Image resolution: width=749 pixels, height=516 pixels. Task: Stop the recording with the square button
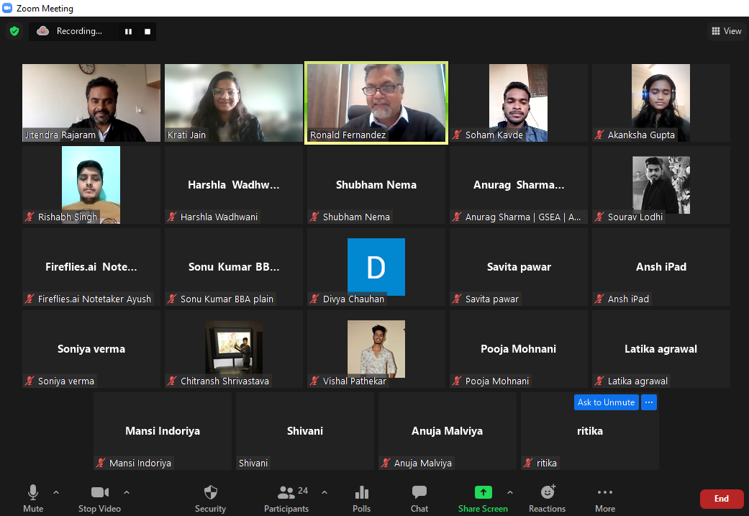[147, 32]
